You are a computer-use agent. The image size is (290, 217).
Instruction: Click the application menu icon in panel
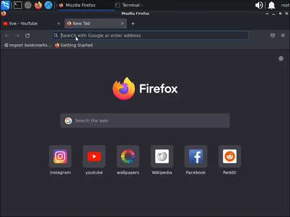(x=5, y=5)
